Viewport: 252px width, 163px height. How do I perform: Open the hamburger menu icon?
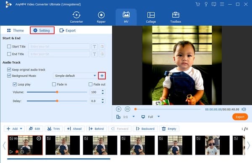point(222,4)
